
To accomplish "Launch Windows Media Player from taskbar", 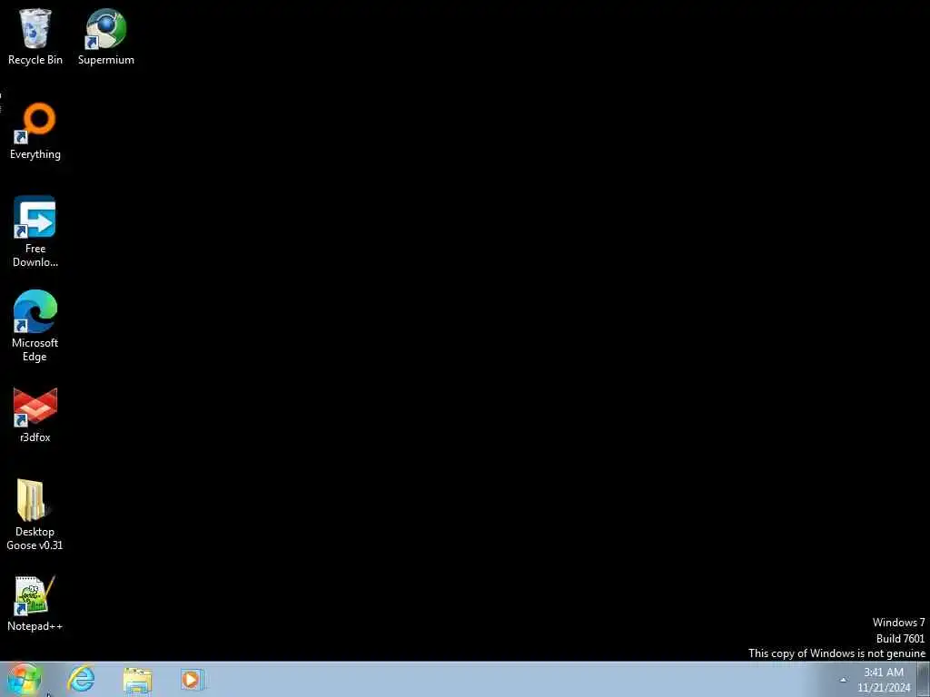I will 192,679.
